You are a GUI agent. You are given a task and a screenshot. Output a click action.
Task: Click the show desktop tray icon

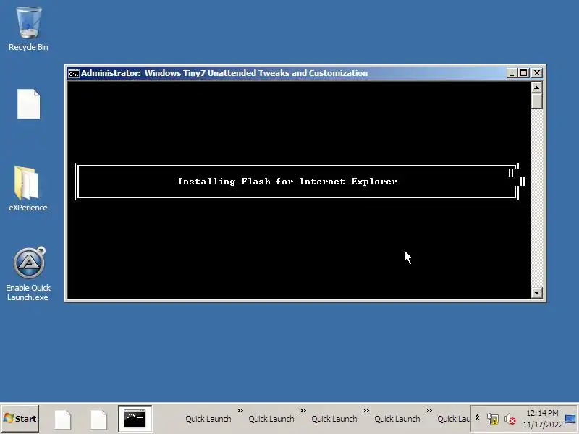(x=570, y=419)
